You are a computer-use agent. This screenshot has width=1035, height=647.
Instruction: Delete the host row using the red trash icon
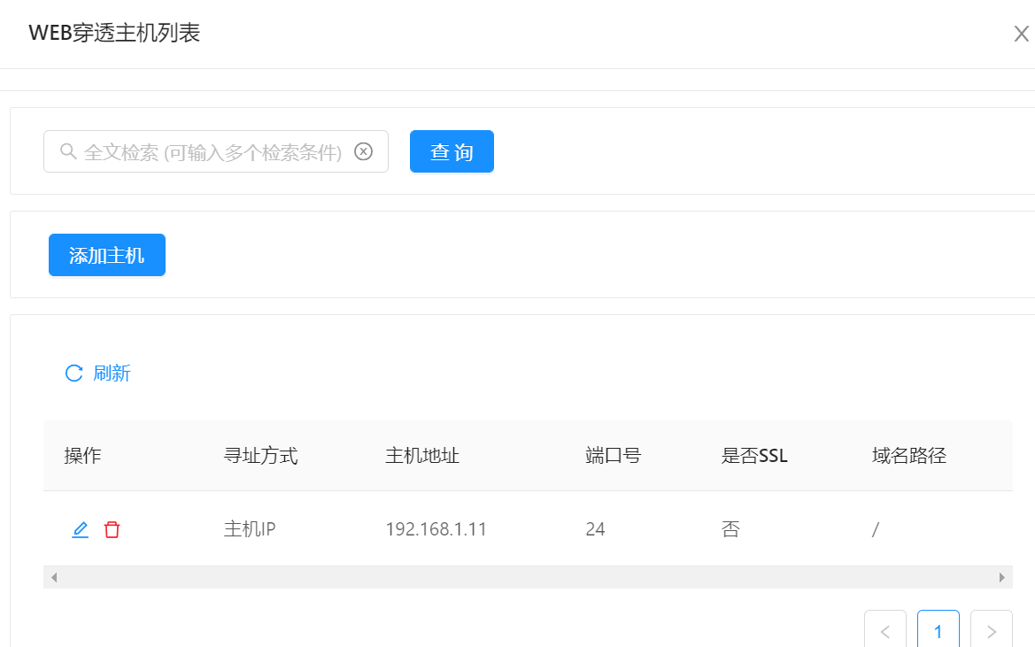click(112, 530)
